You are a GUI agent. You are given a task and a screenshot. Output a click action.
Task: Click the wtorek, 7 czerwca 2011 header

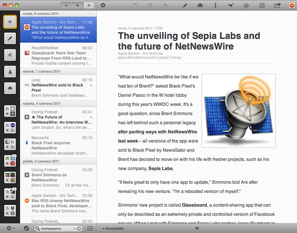point(58,71)
